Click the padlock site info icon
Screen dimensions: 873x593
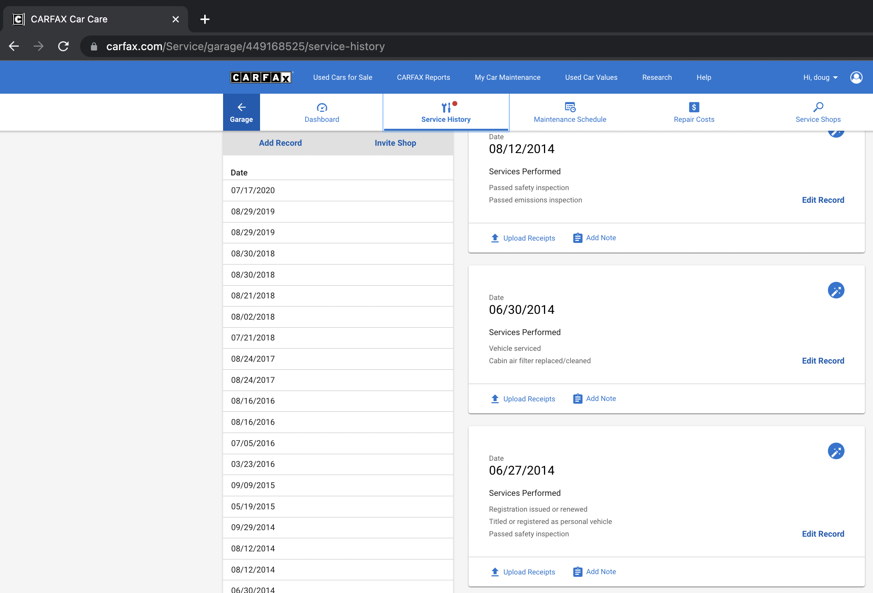tap(94, 47)
